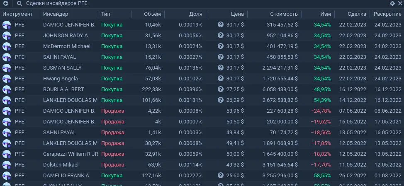
Task: Click the PFE logo in Carapezzi William R JR row
Action: tap(7, 154)
